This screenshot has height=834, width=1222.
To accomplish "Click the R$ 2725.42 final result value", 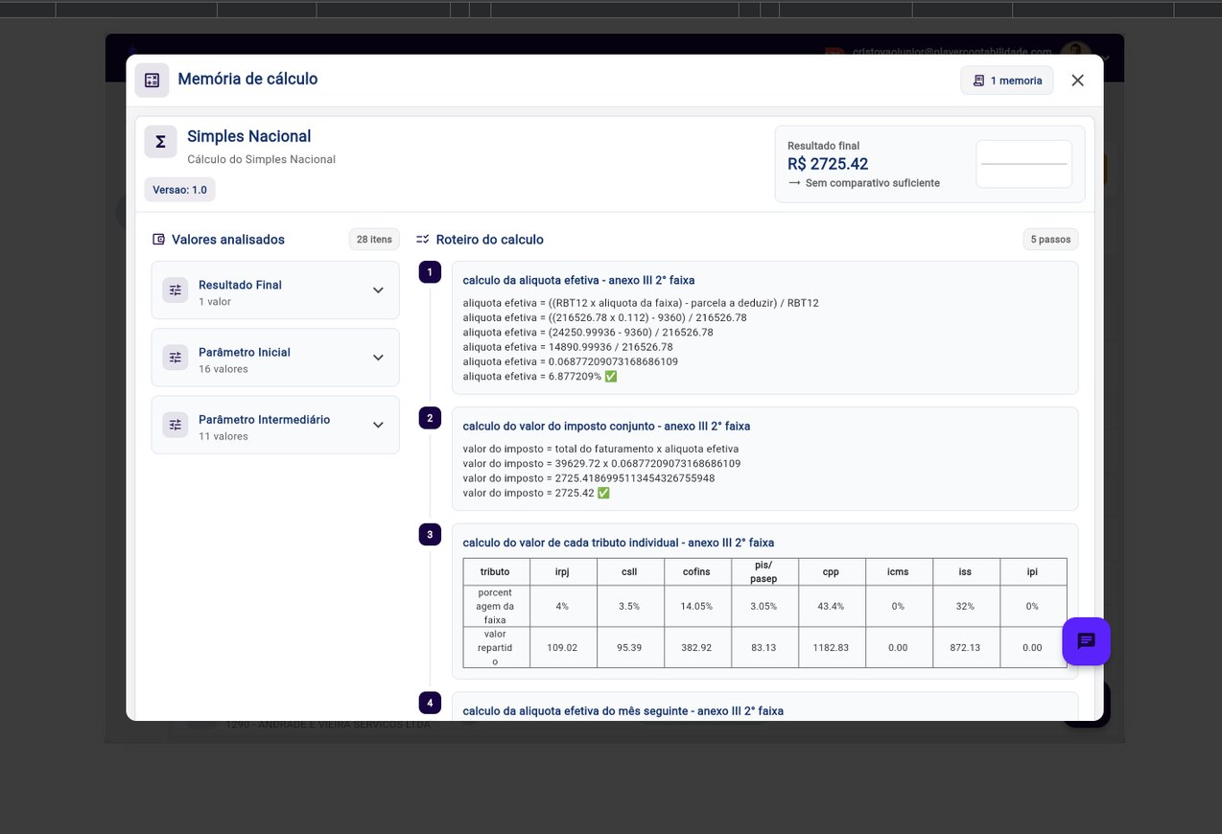I will pos(828,164).
